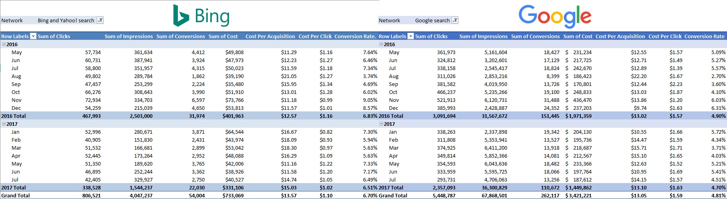
Task: Collapse the 2017 group in Google table
Action: click(381, 124)
